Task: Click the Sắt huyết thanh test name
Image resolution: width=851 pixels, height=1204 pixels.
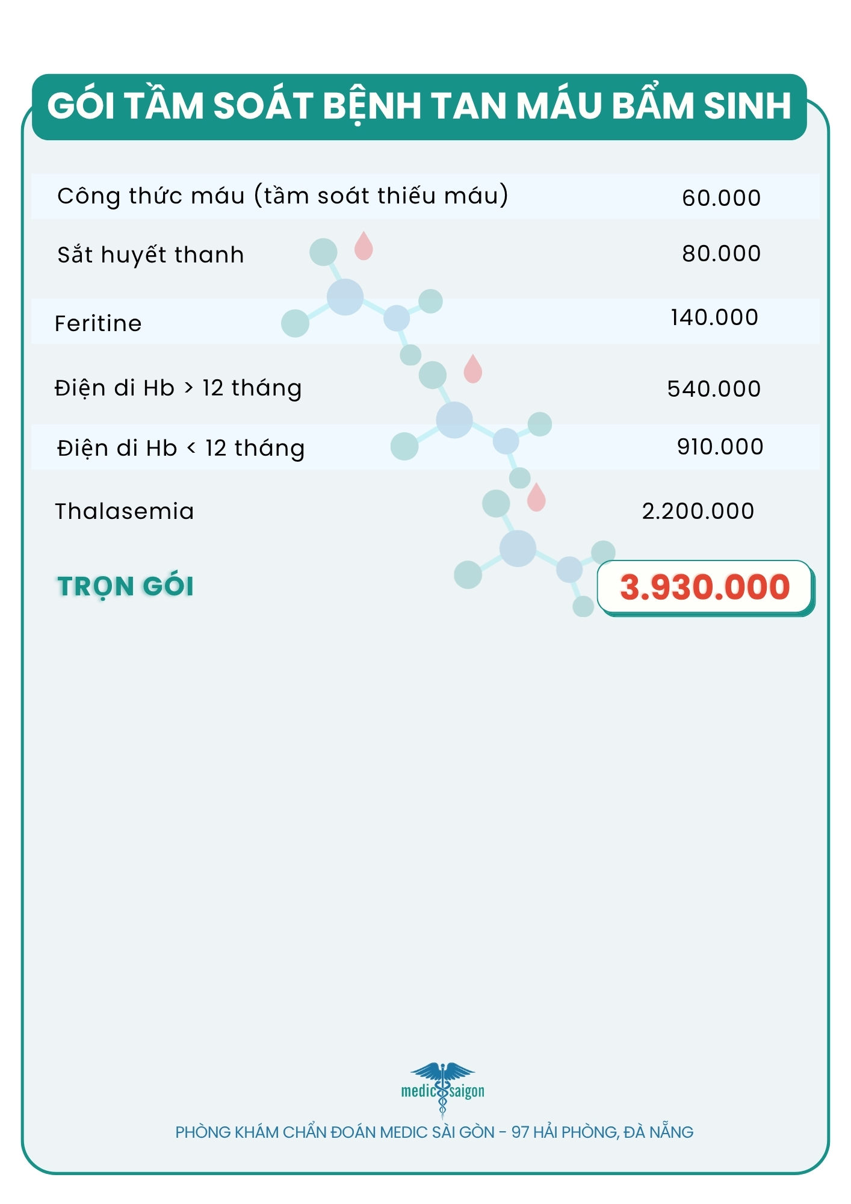Action: tap(150, 255)
